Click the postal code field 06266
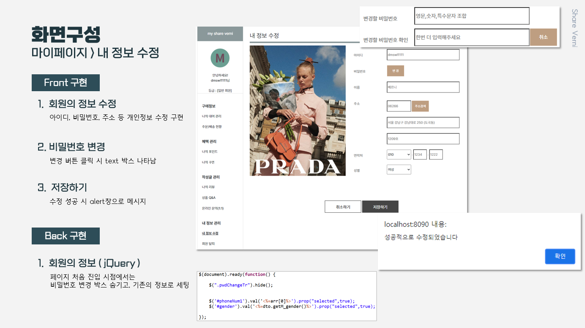Image resolution: width=585 pixels, height=328 pixels. click(399, 106)
